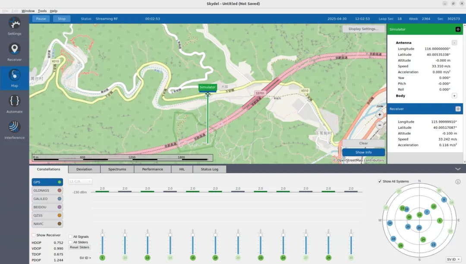Tick the All Signals checkbox
The image size is (466, 264).
click(x=70, y=237)
